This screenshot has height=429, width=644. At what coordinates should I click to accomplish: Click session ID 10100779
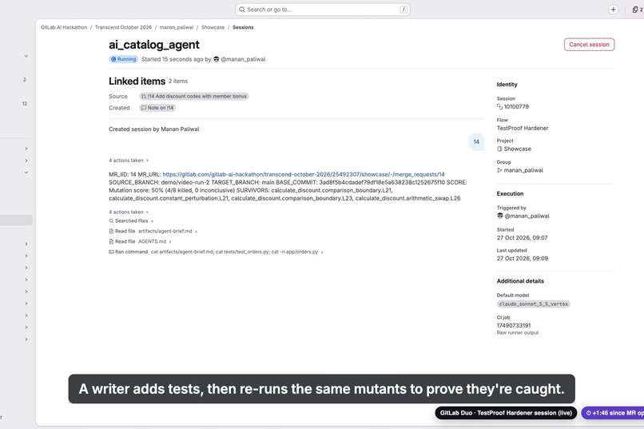click(516, 107)
